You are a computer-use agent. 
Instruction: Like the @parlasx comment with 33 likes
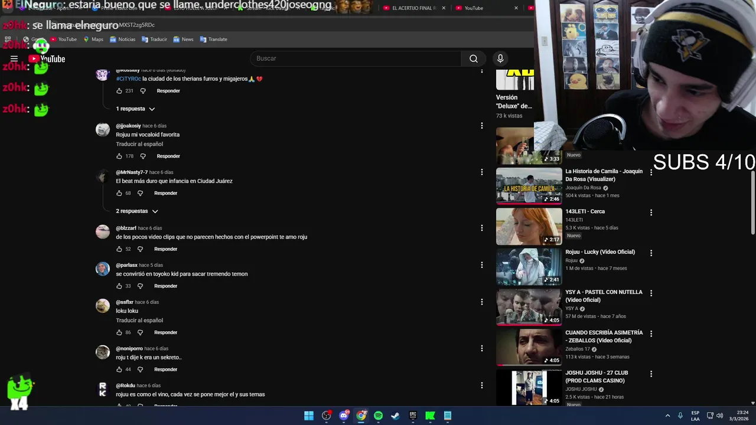[119, 286]
